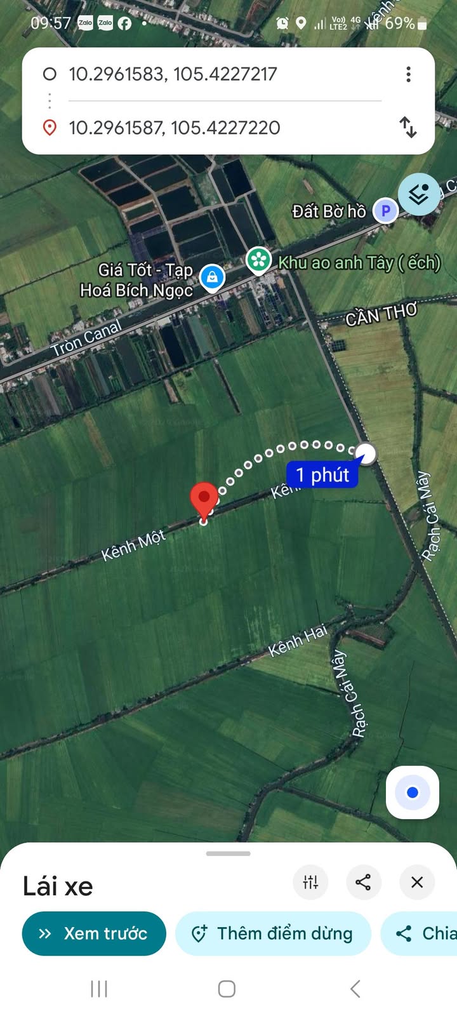This screenshot has width=457, height=1016.
Task: Expand the bottom sheet drag handle
Action: (x=228, y=853)
